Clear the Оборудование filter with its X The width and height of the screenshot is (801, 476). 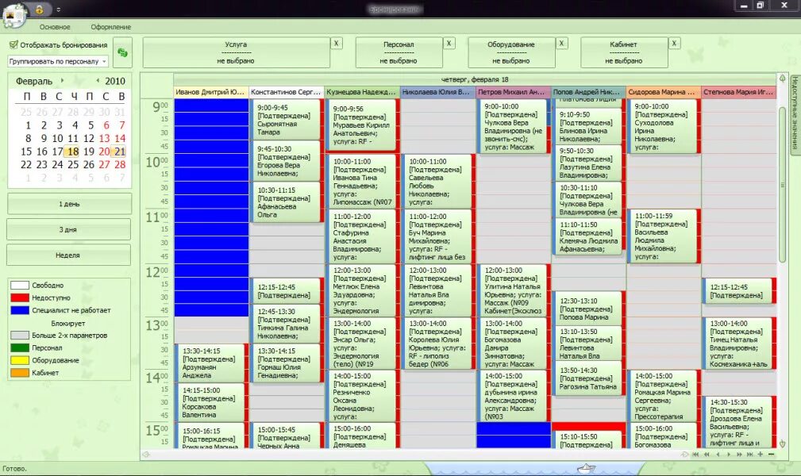(561, 44)
